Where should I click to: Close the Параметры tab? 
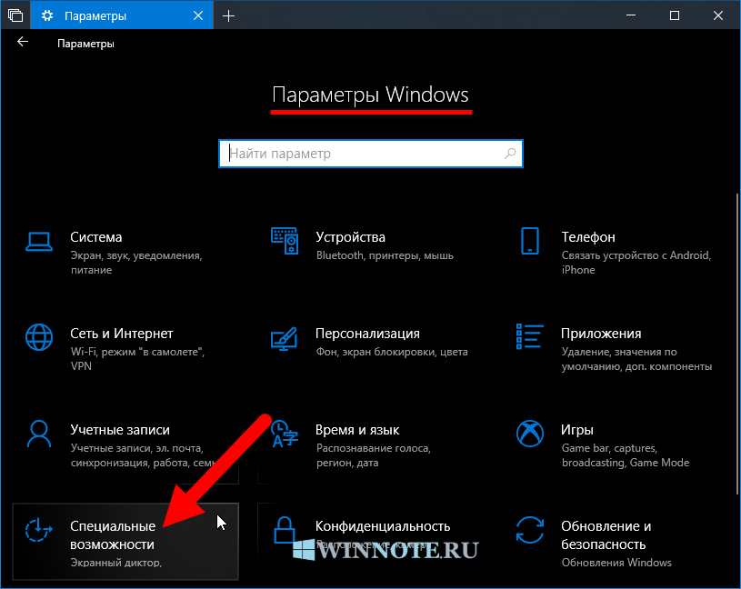click(198, 15)
